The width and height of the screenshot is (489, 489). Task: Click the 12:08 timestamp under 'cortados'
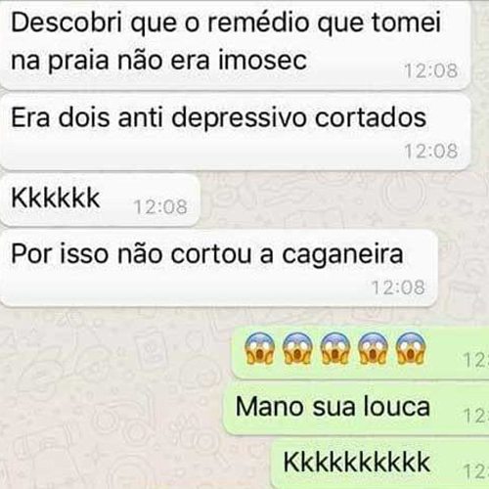coord(431,151)
